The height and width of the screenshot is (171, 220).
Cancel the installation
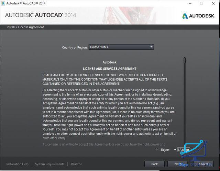[x=203, y=164]
